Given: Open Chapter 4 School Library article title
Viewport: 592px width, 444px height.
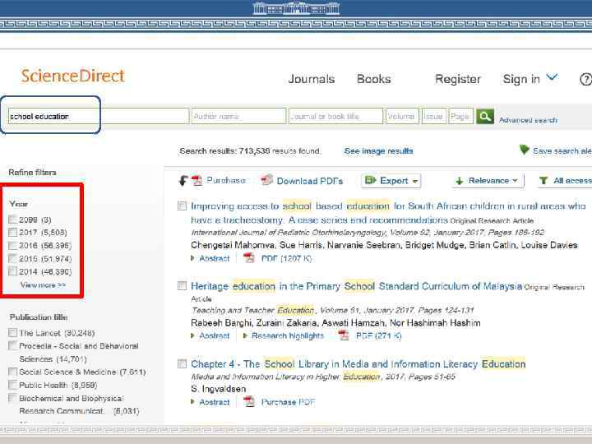Looking at the screenshot, I should [358, 364].
